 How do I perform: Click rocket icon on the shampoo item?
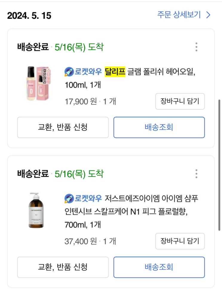(x=69, y=198)
